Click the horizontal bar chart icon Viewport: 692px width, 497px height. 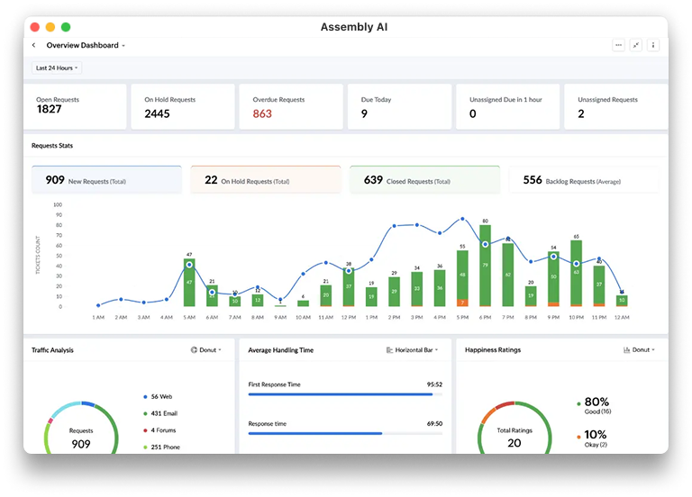tap(389, 349)
